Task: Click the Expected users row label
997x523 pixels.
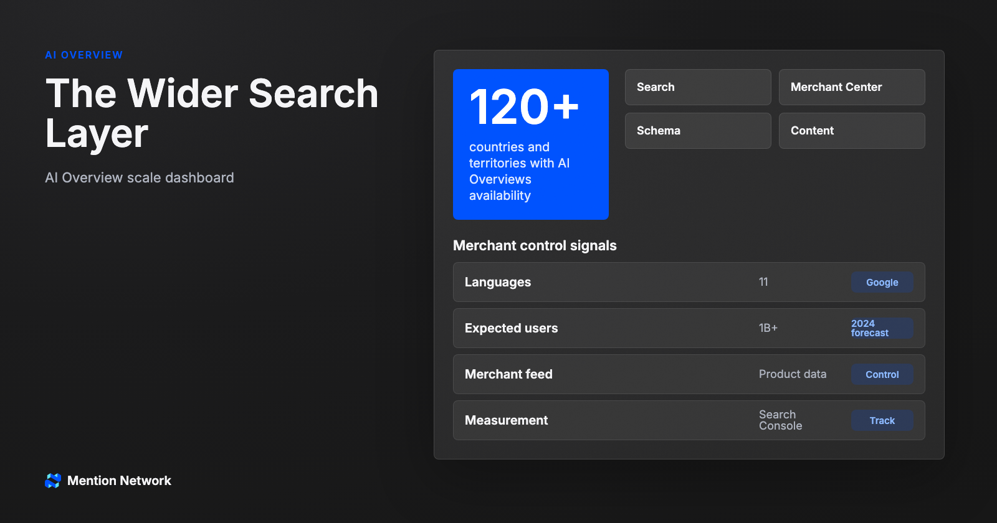Action: coord(512,328)
